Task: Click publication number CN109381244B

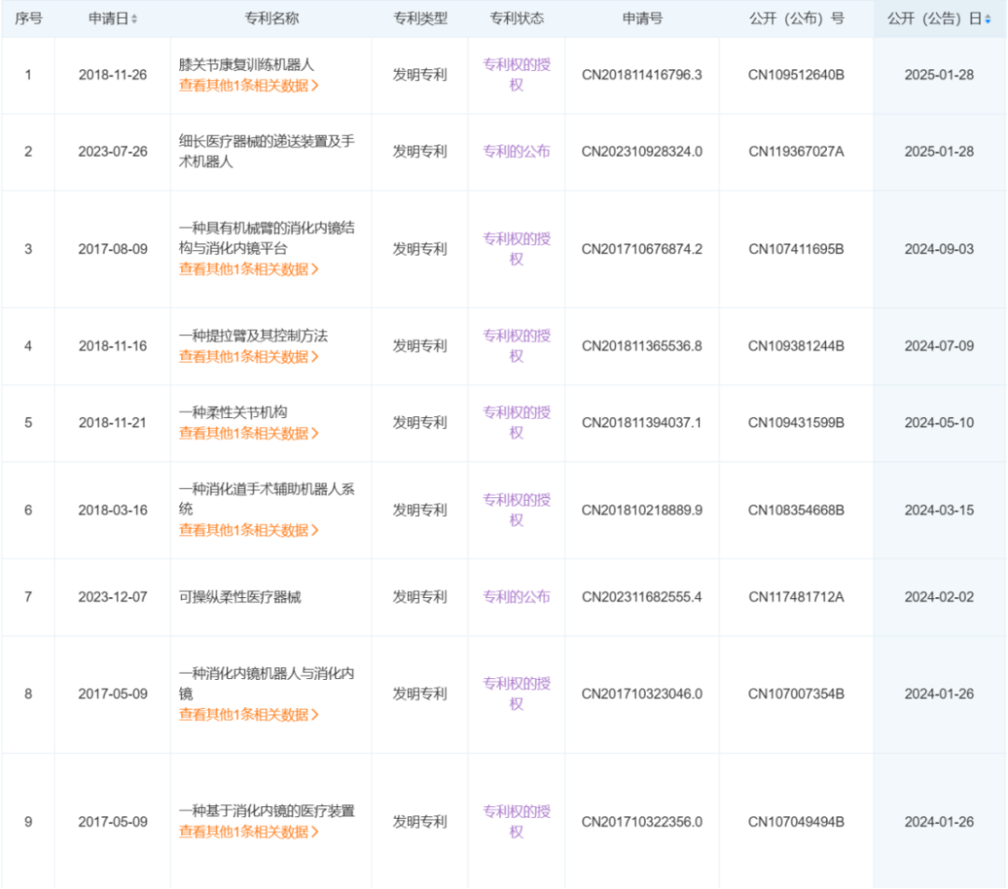Action: coord(796,346)
